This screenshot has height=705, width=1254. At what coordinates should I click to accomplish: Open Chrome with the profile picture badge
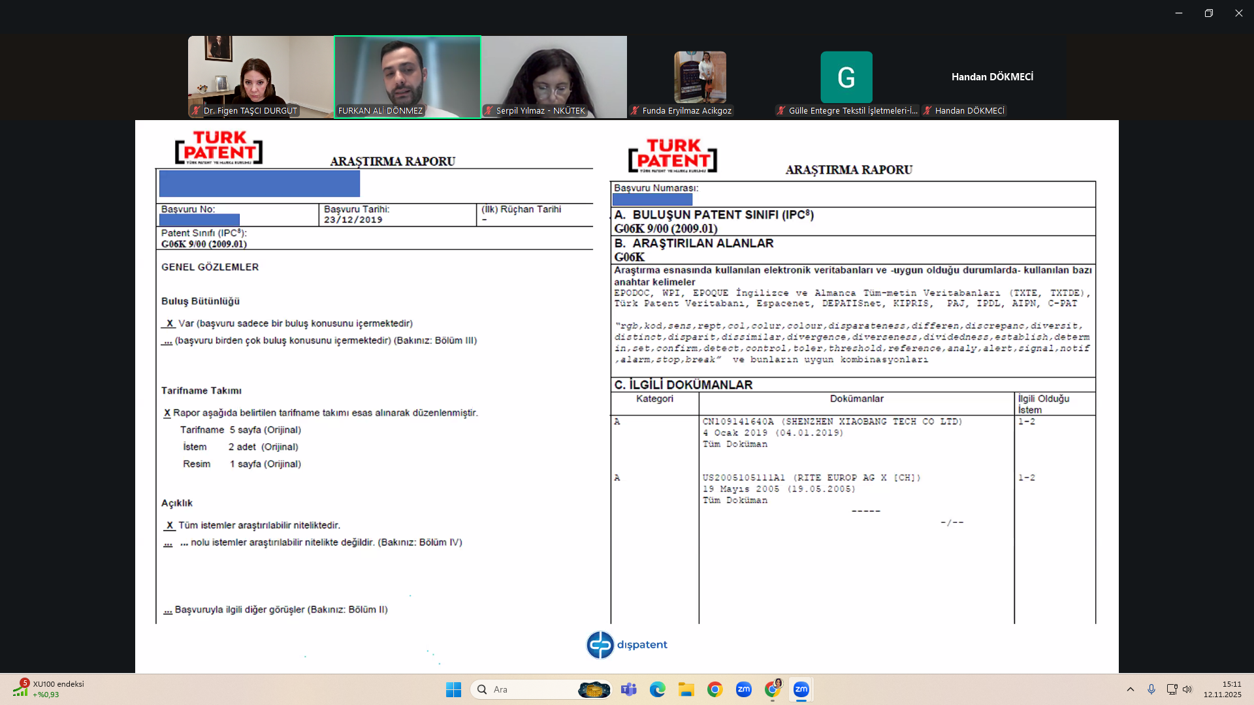(773, 689)
